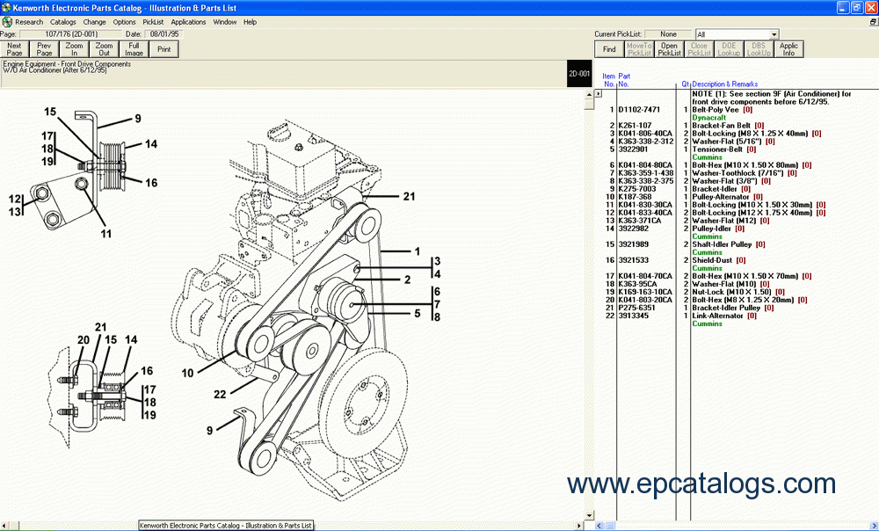The image size is (879, 531).
Task: Open the Applications menu
Action: point(188,21)
